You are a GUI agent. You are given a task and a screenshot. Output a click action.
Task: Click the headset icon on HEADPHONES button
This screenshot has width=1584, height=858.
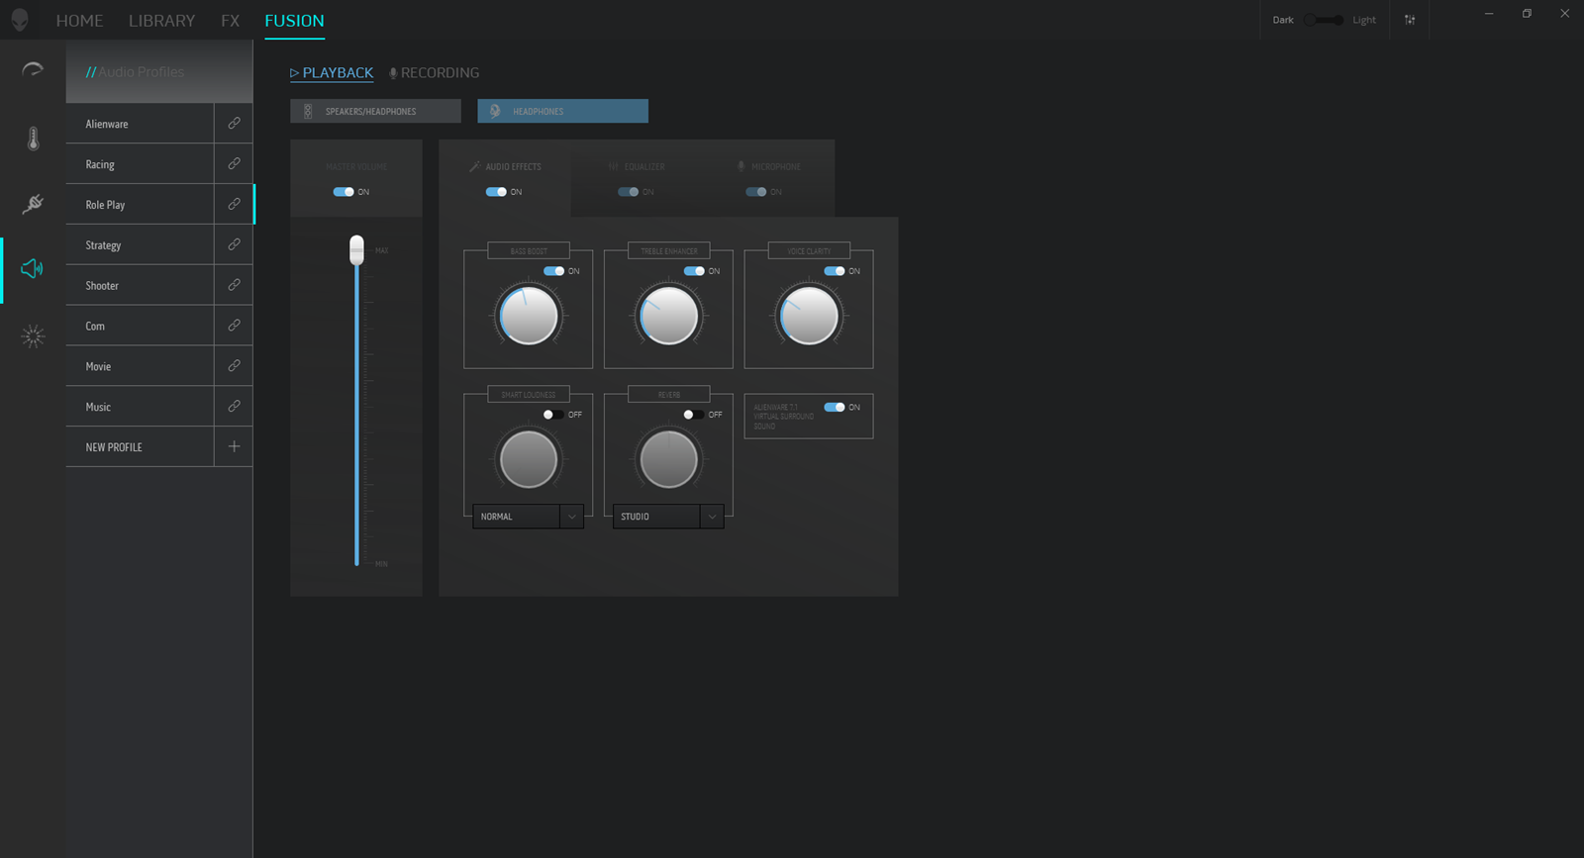(x=495, y=111)
